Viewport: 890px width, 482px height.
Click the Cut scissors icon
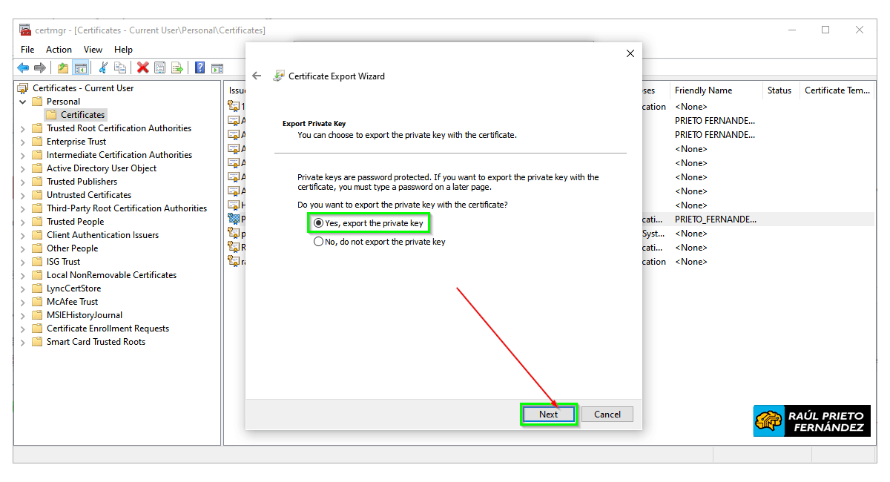click(103, 67)
